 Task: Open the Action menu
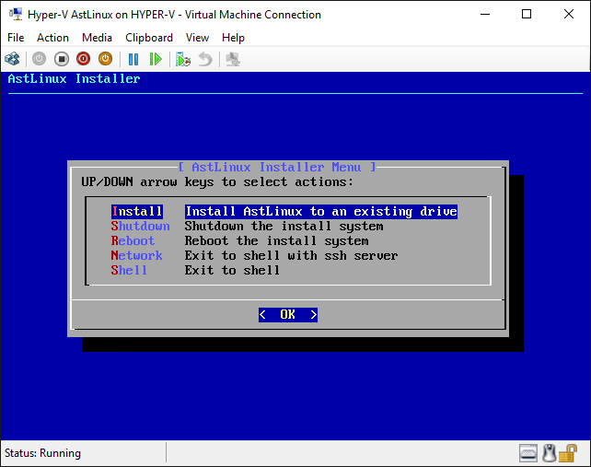pos(52,38)
